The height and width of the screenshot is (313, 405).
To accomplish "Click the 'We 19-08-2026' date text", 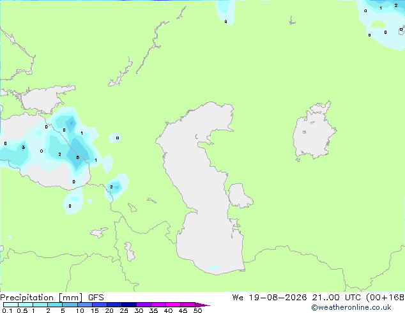I will pos(270,298).
